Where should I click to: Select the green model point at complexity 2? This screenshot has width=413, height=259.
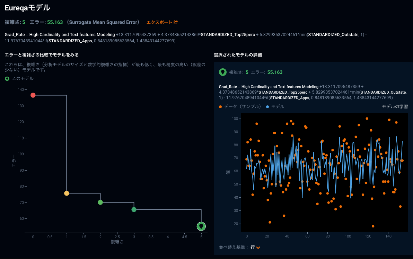tap(100, 202)
